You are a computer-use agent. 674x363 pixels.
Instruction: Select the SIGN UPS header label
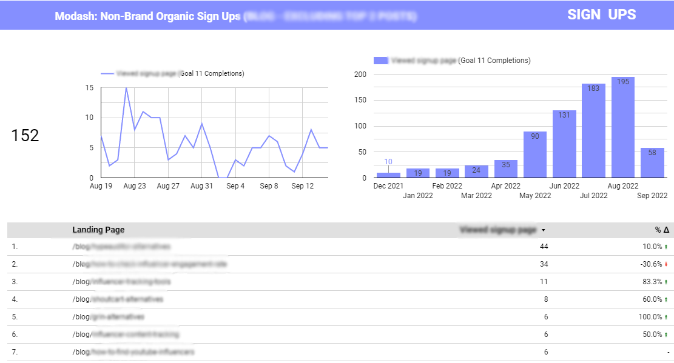point(601,15)
